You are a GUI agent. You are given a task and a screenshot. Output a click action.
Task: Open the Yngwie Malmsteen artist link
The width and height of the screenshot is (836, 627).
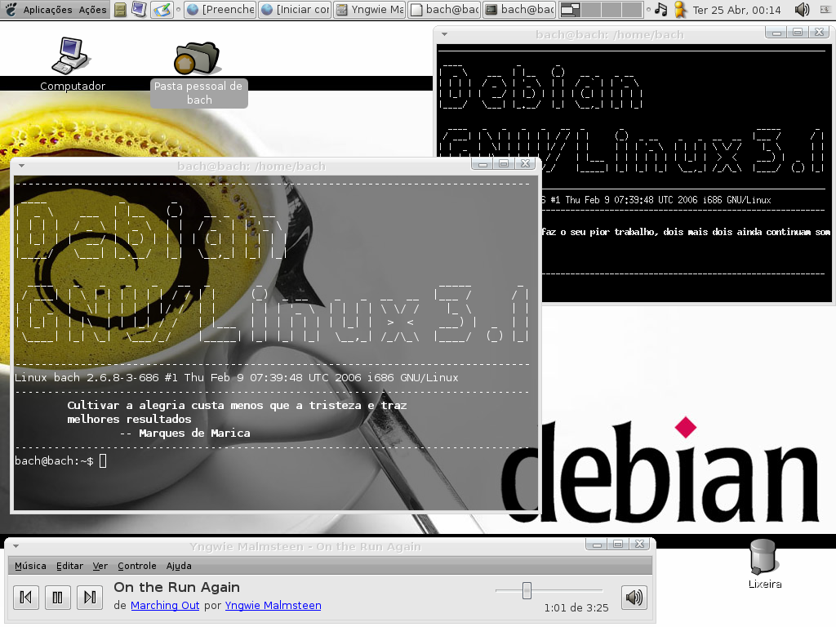pos(273,606)
